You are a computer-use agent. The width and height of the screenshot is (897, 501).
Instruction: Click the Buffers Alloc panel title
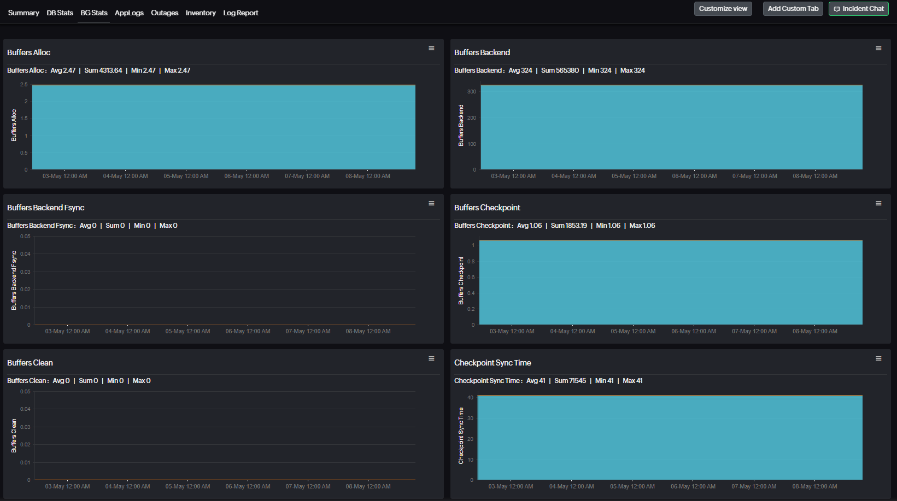point(29,52)
